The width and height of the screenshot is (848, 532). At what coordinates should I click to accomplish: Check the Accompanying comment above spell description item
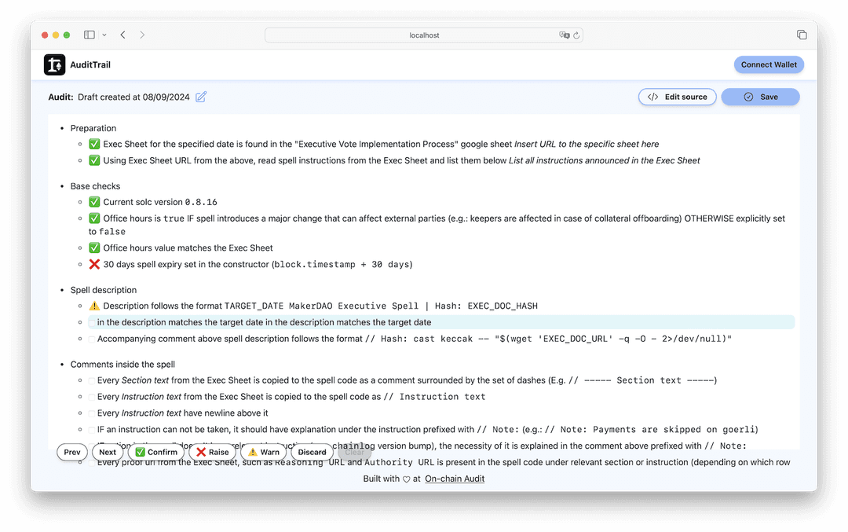point(92,339)
